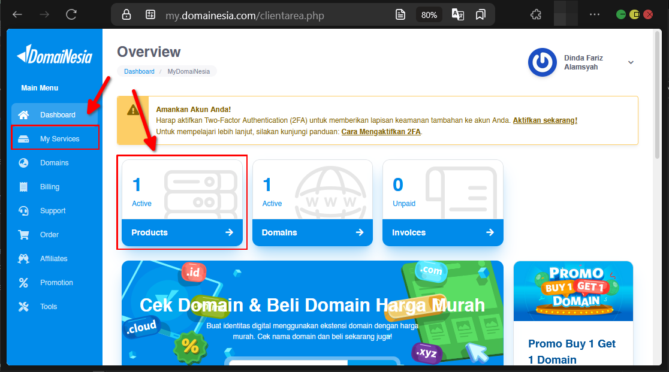Open Billing menu item
Image resolution: width=669 pixels, height=372 pixels.
[55, 187]
